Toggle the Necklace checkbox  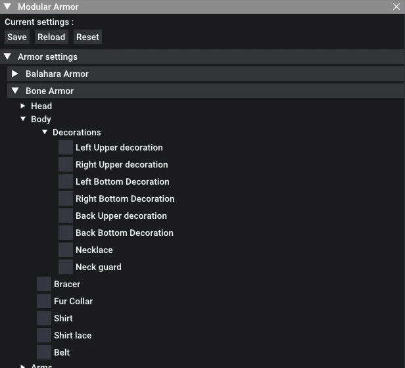click(x=66, y=250)
